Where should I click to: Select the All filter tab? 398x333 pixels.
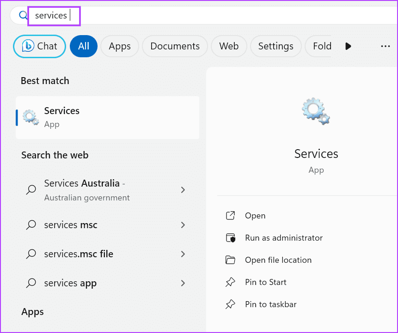tap(84, 46)
